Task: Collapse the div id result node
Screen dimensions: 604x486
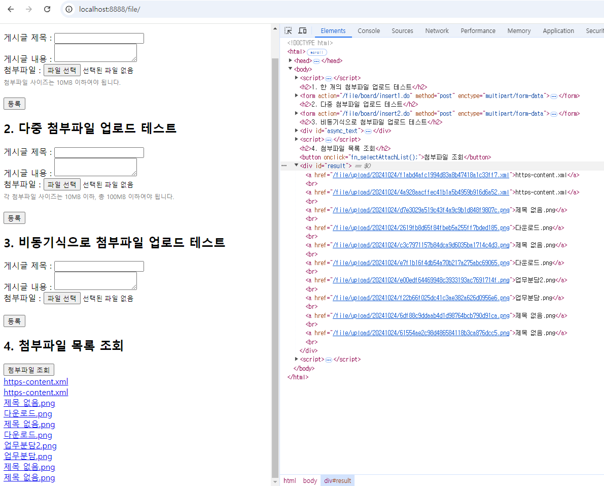Action: pos(296,166)
